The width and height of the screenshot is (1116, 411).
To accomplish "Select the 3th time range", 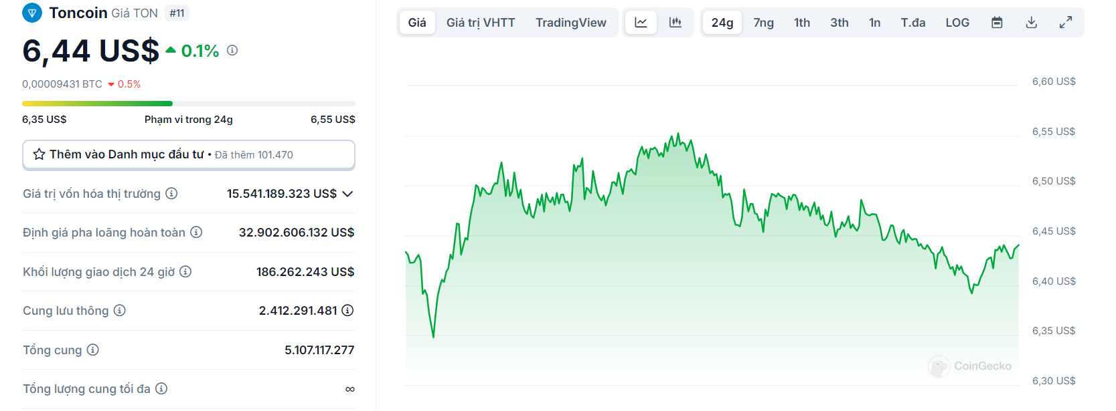I will [840, 23].
